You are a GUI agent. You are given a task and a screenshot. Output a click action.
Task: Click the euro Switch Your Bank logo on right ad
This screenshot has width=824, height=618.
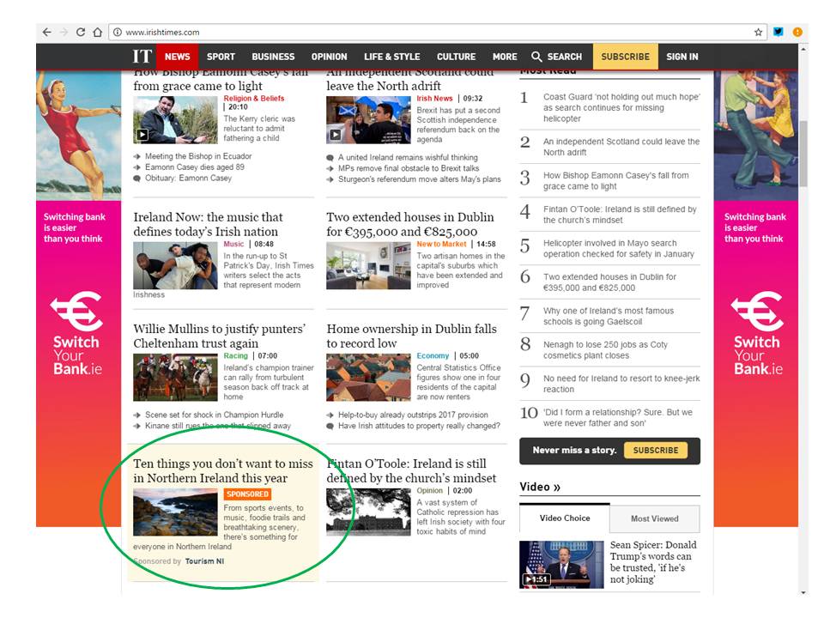click(x=757, y=311)
